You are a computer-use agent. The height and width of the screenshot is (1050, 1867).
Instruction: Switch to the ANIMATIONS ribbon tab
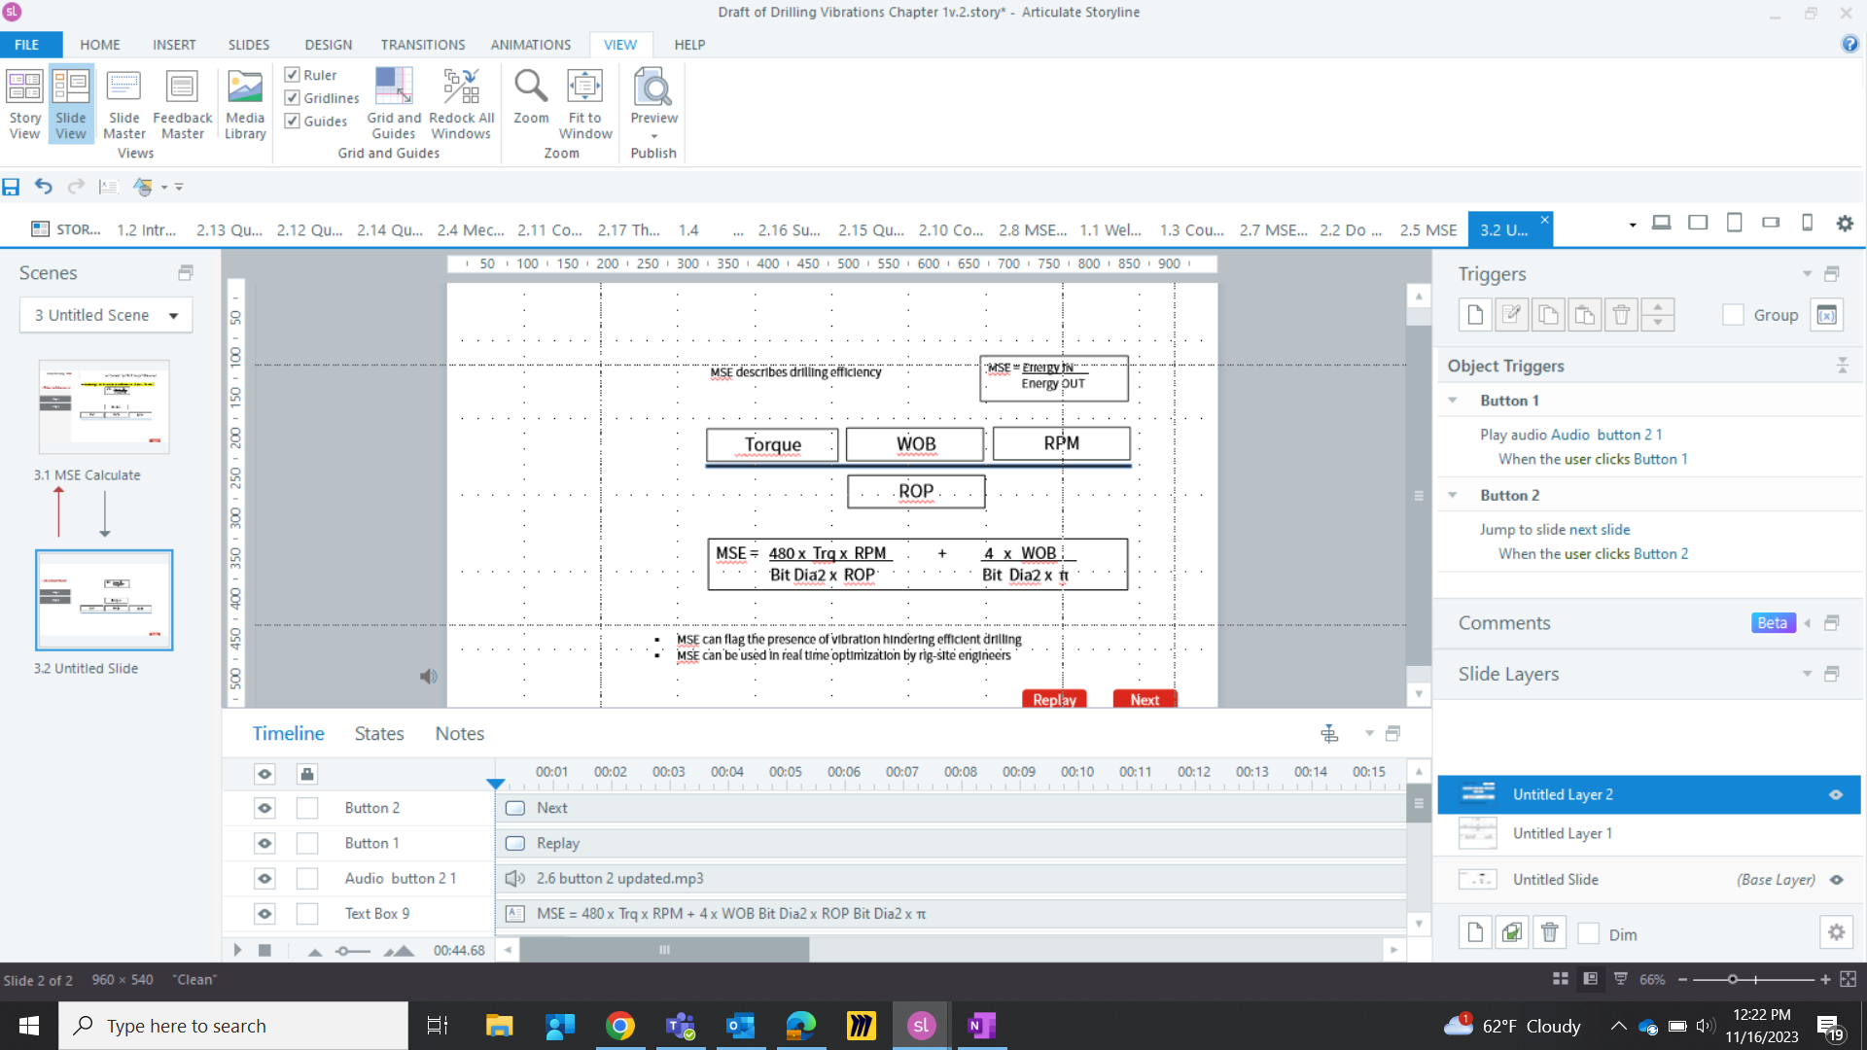point(530,45)
